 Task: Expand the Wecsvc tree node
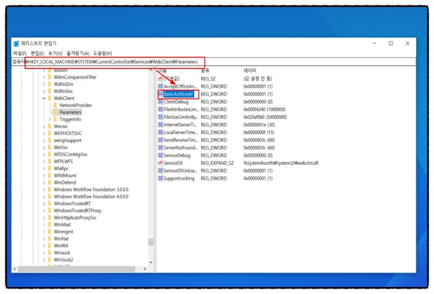tap(44, 126)
